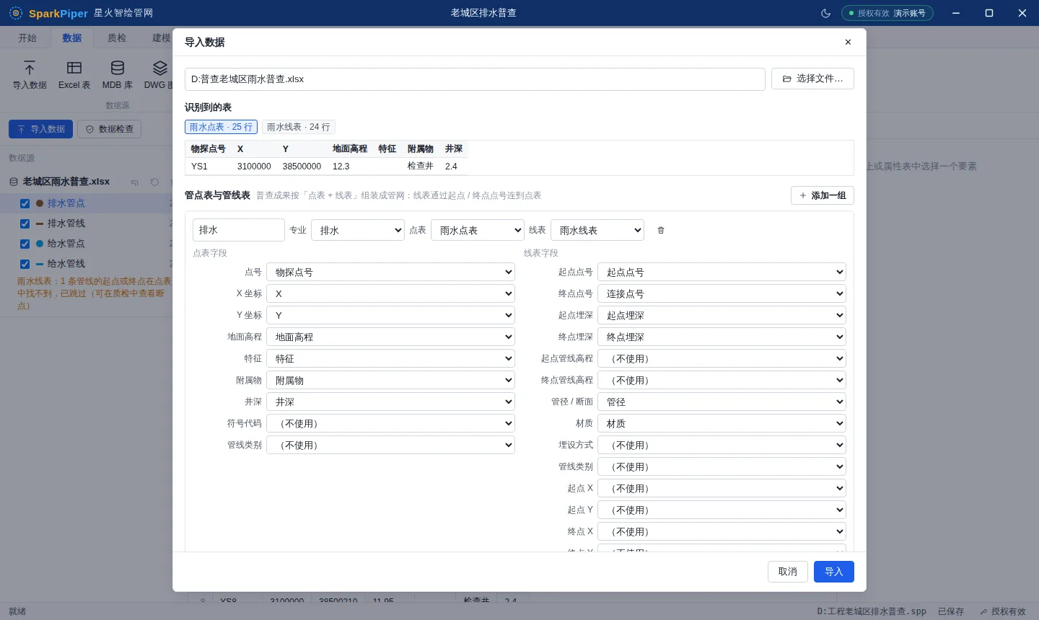Image resolution: width=1039 pixels, height=620 pixels.
Task: Open the 埋设方式 field dropdown
Action: pyautogui.click(x=722, y=445)
